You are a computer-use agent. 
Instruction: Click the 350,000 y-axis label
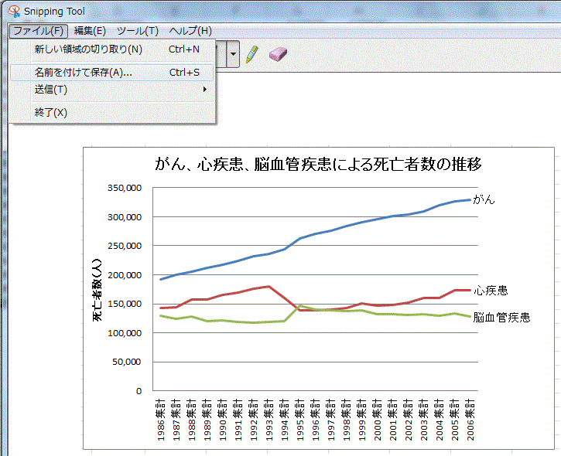pos(124,188)
